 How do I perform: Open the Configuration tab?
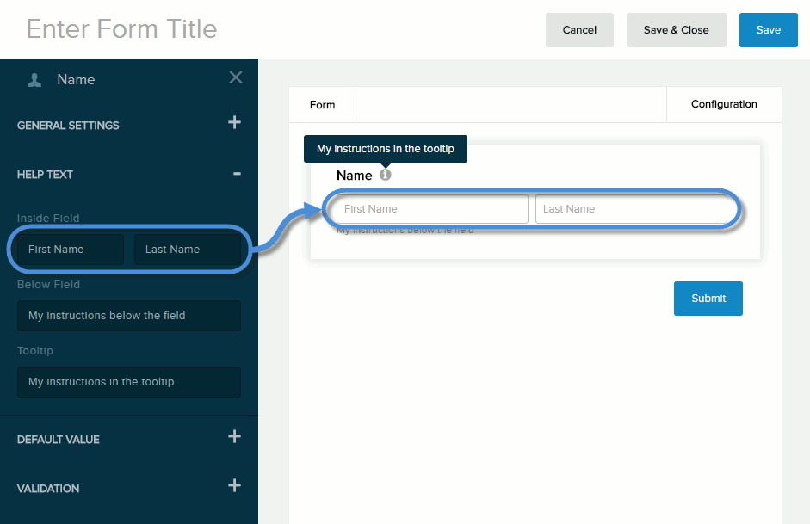[x=724, y=104]
